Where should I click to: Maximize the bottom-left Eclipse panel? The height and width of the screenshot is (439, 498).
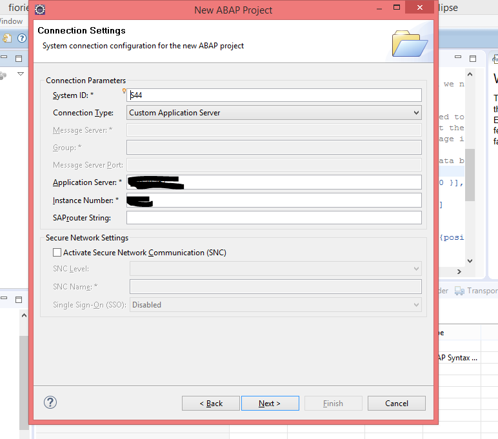[19, 300]
